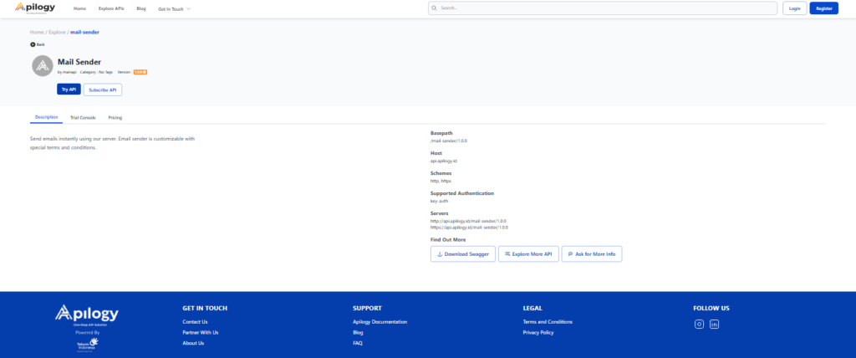Click Ask for More Info button
Viewport: 856px width, 358px height.
(x=592, y=253)
